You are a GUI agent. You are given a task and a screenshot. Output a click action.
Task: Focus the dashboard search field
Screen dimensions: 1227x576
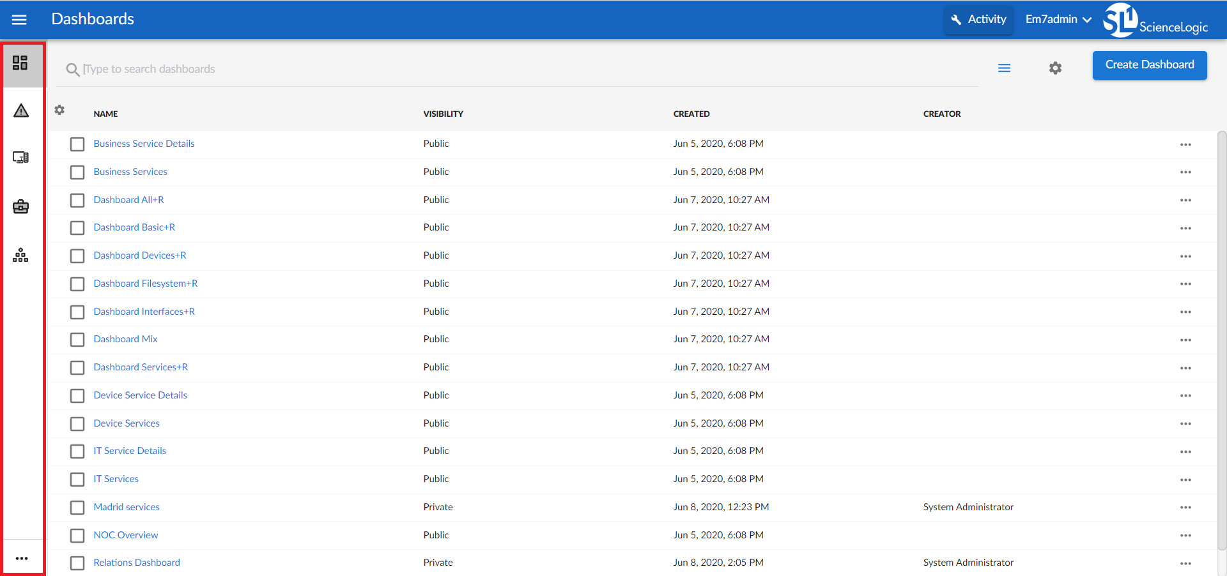511,69
